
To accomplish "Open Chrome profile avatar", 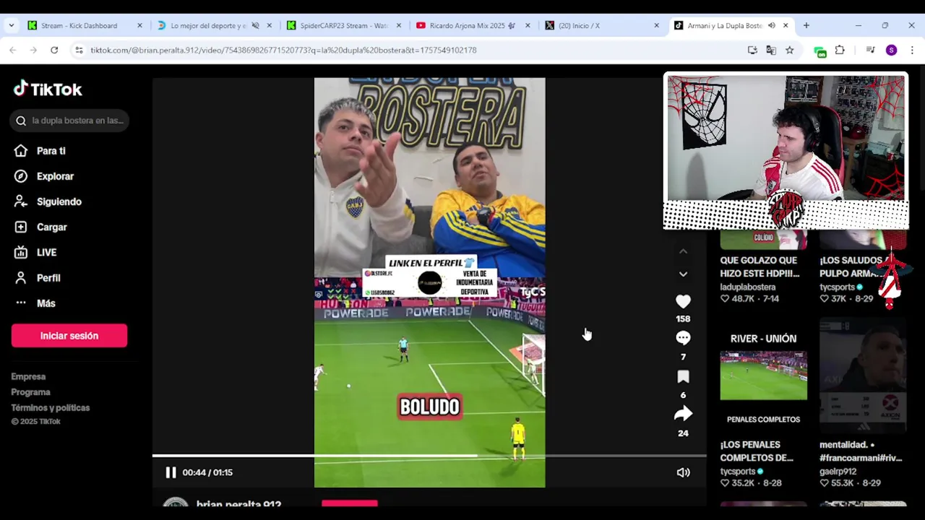I will click(891, 50).
